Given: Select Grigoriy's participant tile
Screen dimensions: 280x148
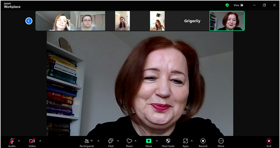Looking at the screenshot, I should coord(192,21).
